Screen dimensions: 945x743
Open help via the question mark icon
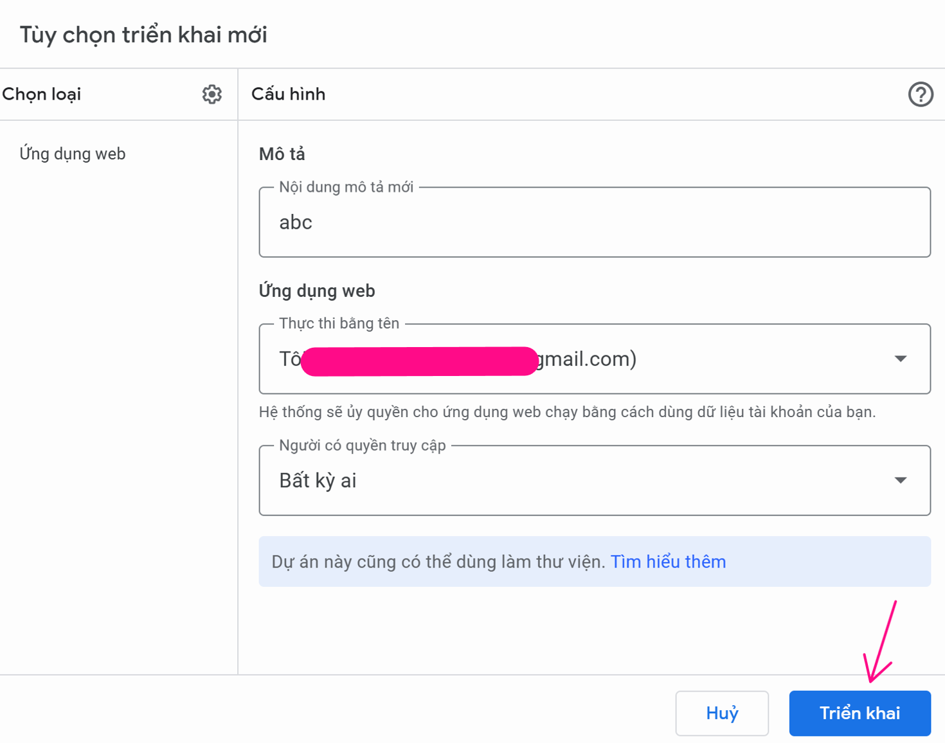click(920, 94)
